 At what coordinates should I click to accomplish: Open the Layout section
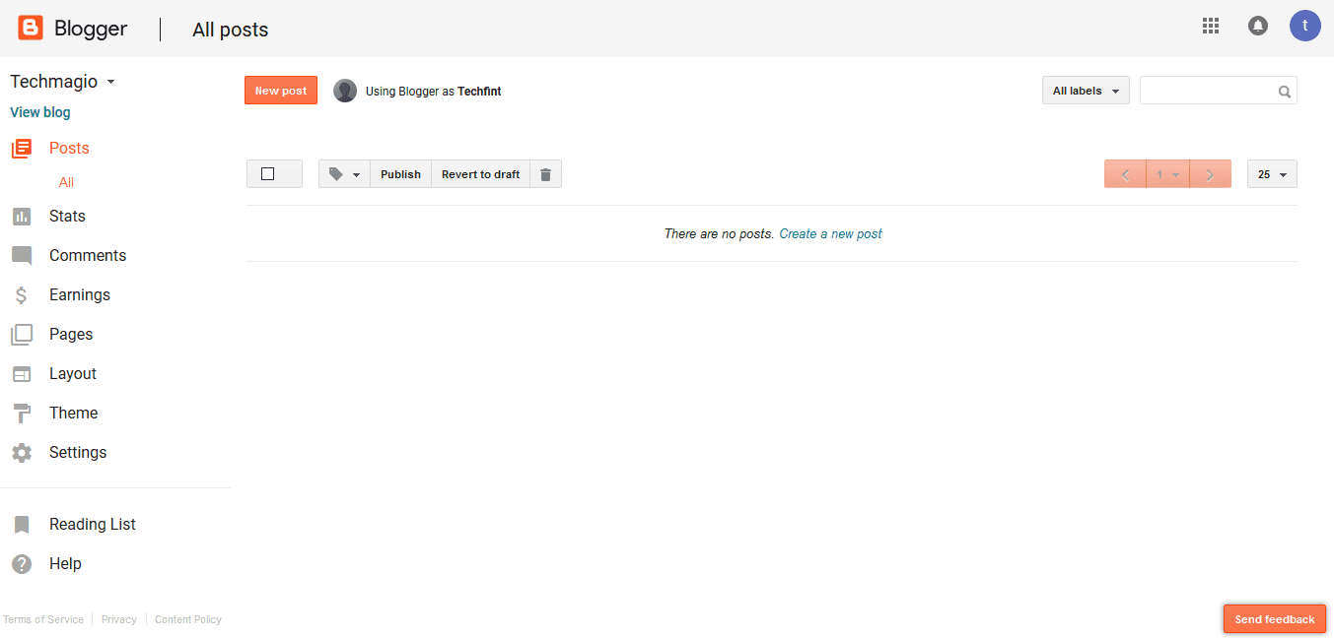[73, 373]
